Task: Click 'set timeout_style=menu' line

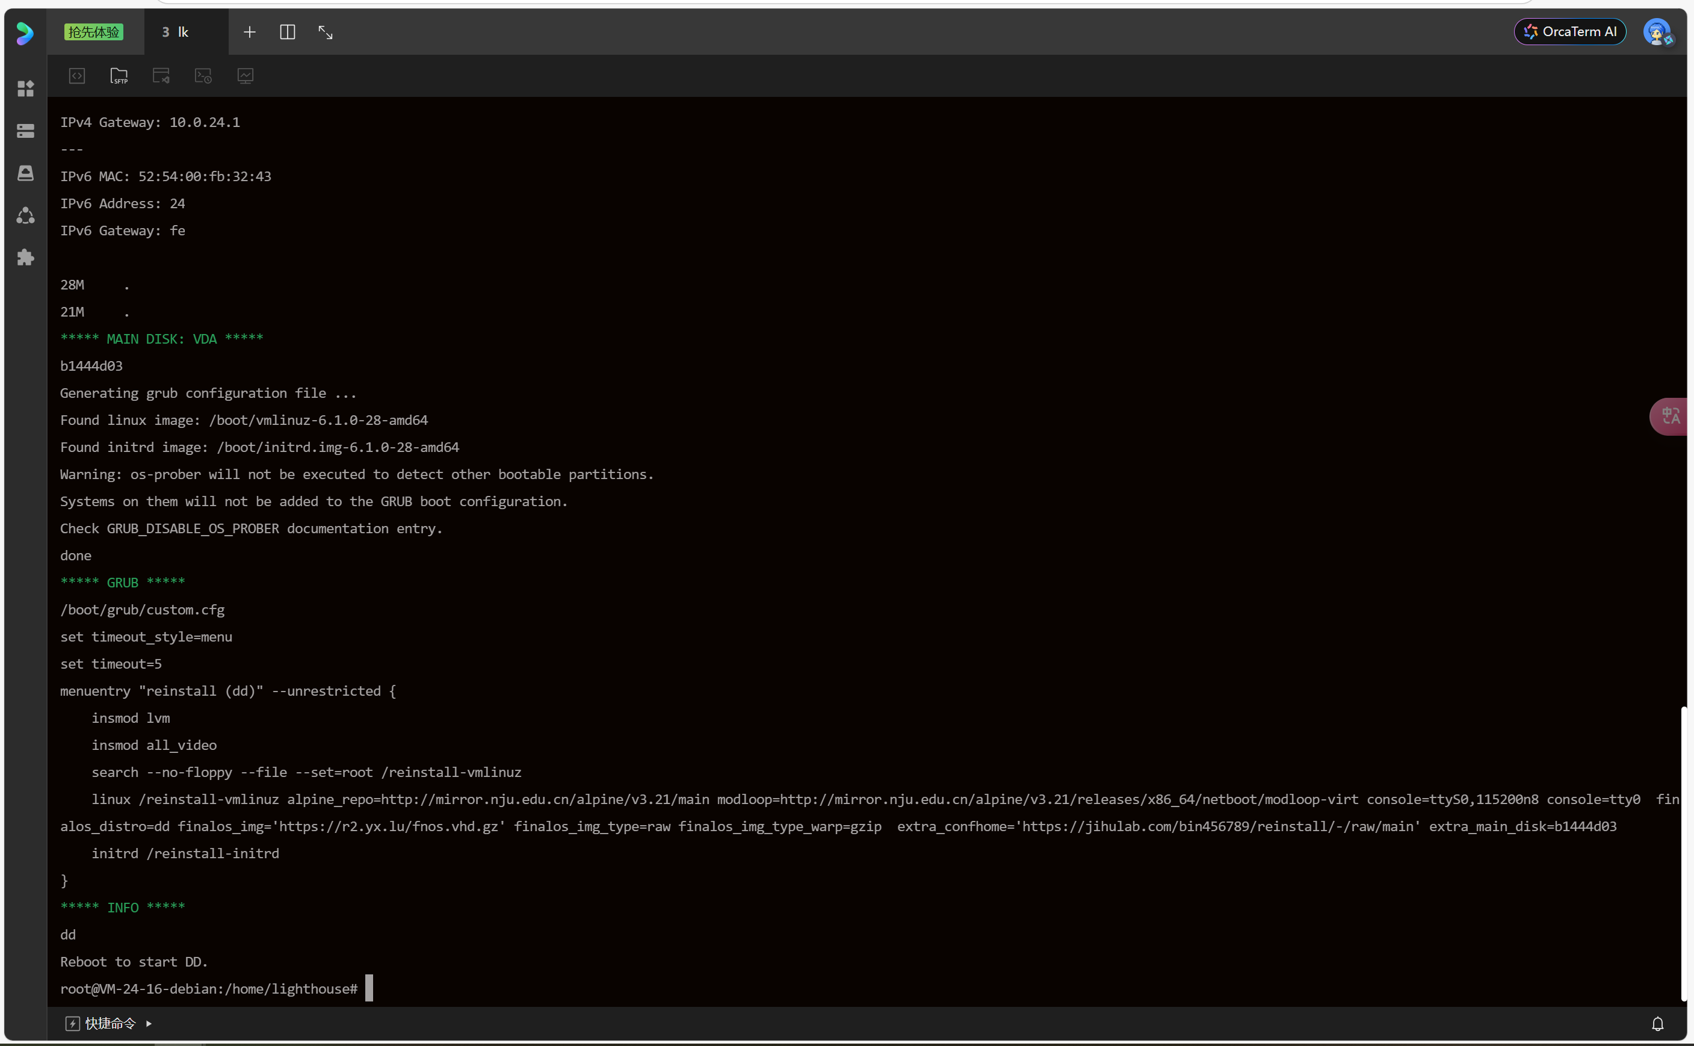Action: [x=146, y=637]
